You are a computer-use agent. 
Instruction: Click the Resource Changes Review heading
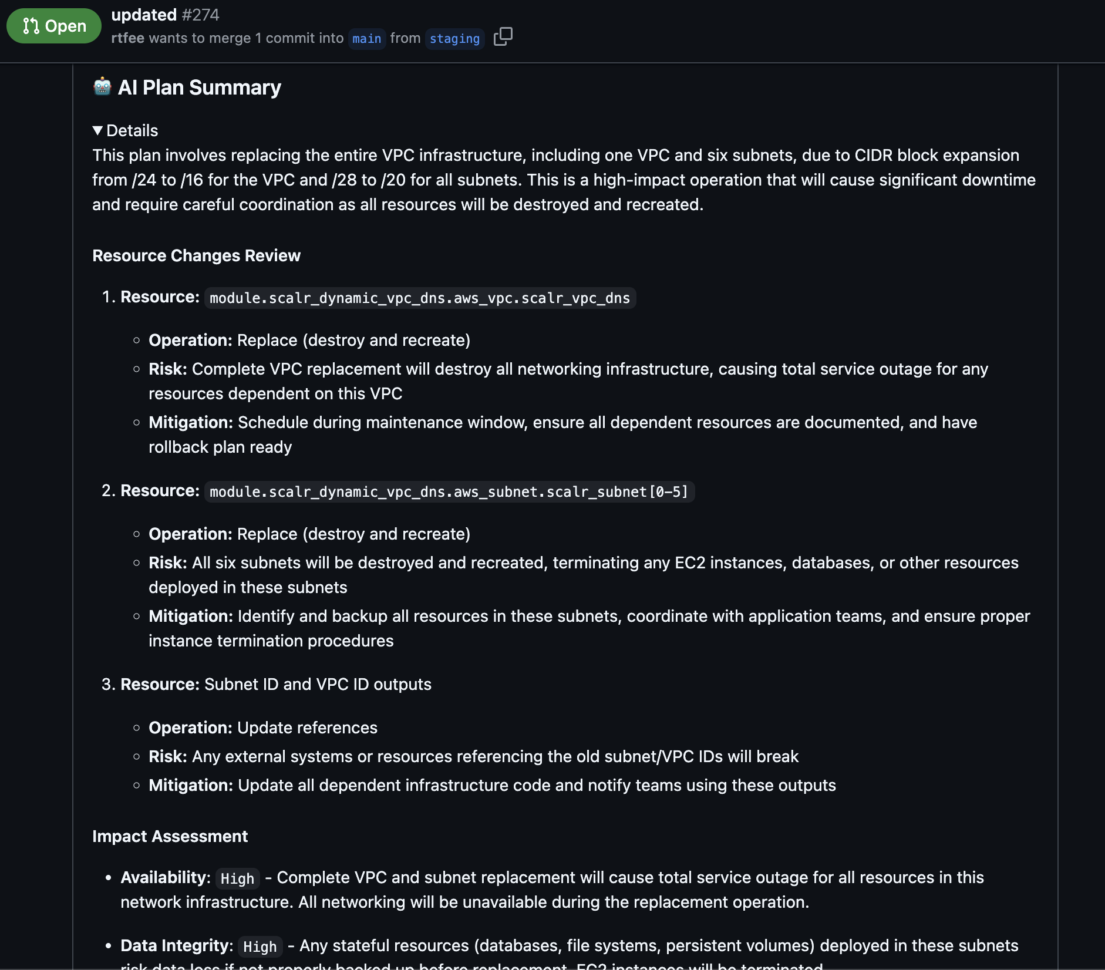tap(196, 255)
